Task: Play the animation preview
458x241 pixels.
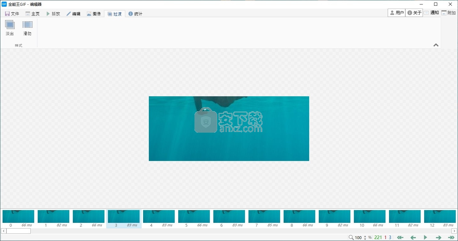Action: 425,237
